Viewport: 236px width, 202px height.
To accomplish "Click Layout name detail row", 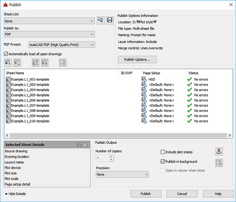I will (x=47, y=162).
